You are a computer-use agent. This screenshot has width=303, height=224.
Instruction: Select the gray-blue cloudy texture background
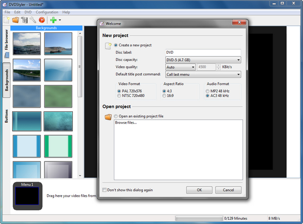[x=27, y=96]
